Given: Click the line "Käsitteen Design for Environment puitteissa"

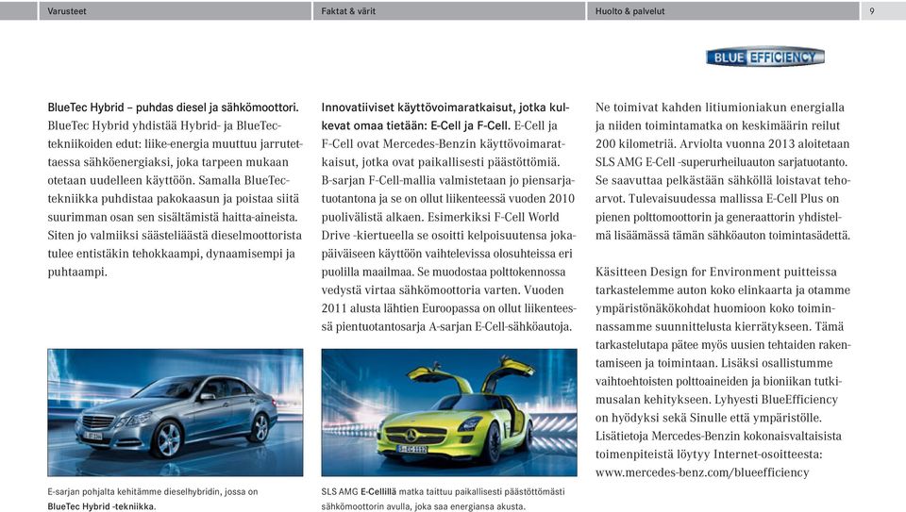Looking at the screenshot, I should click(716, 272).
